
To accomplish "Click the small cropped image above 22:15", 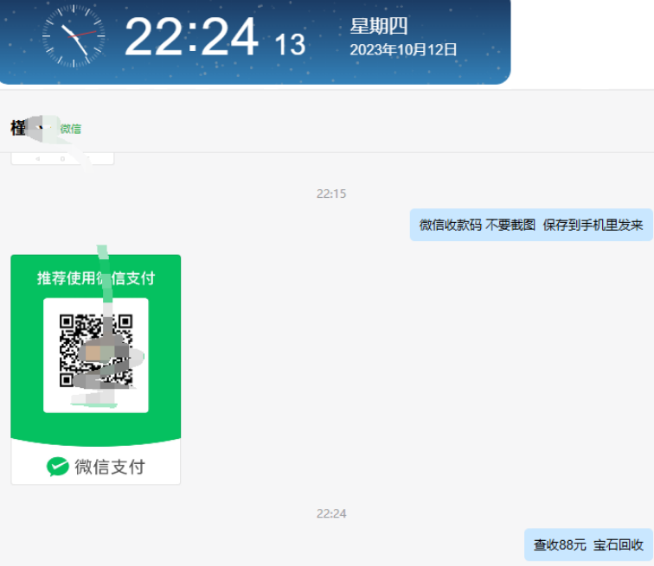I will [x=62, y=159].
